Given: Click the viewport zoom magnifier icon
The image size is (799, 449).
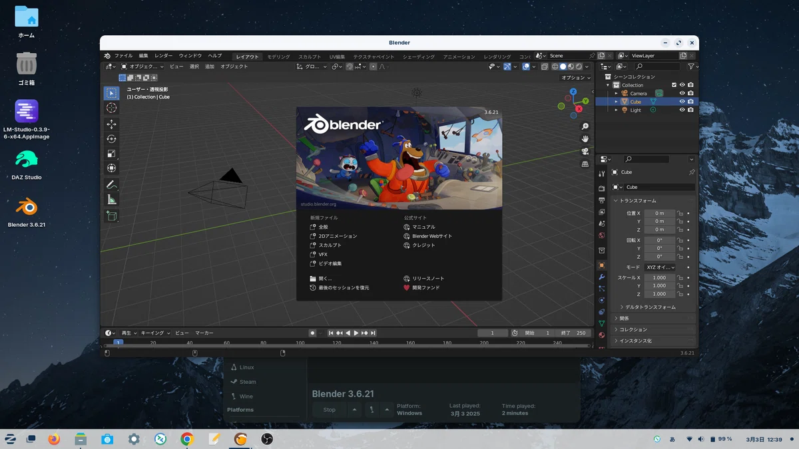Looking at the screenshot, I should click(x=585, y=126).
